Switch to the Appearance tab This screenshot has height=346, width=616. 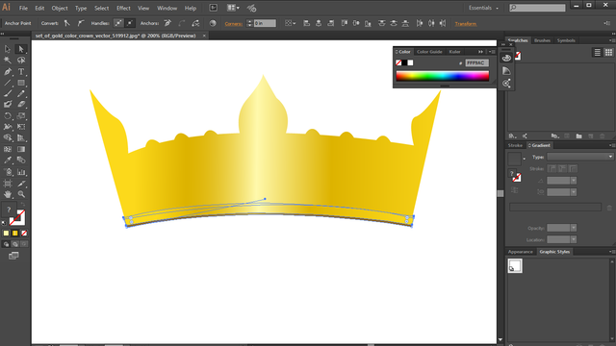coord(520,252)
